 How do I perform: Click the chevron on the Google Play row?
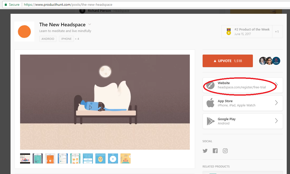click(x=276, y=121)
